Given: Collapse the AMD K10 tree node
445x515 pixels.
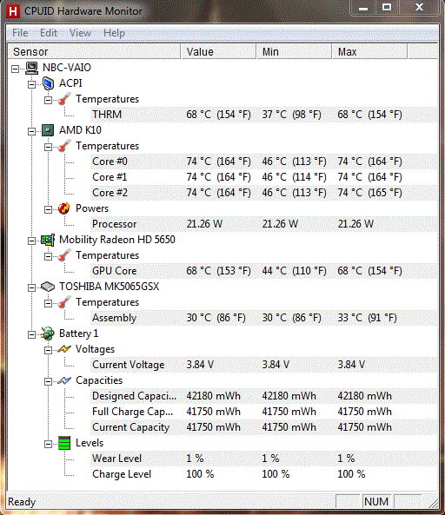Looking at the screenshot, I should point(31,131).
